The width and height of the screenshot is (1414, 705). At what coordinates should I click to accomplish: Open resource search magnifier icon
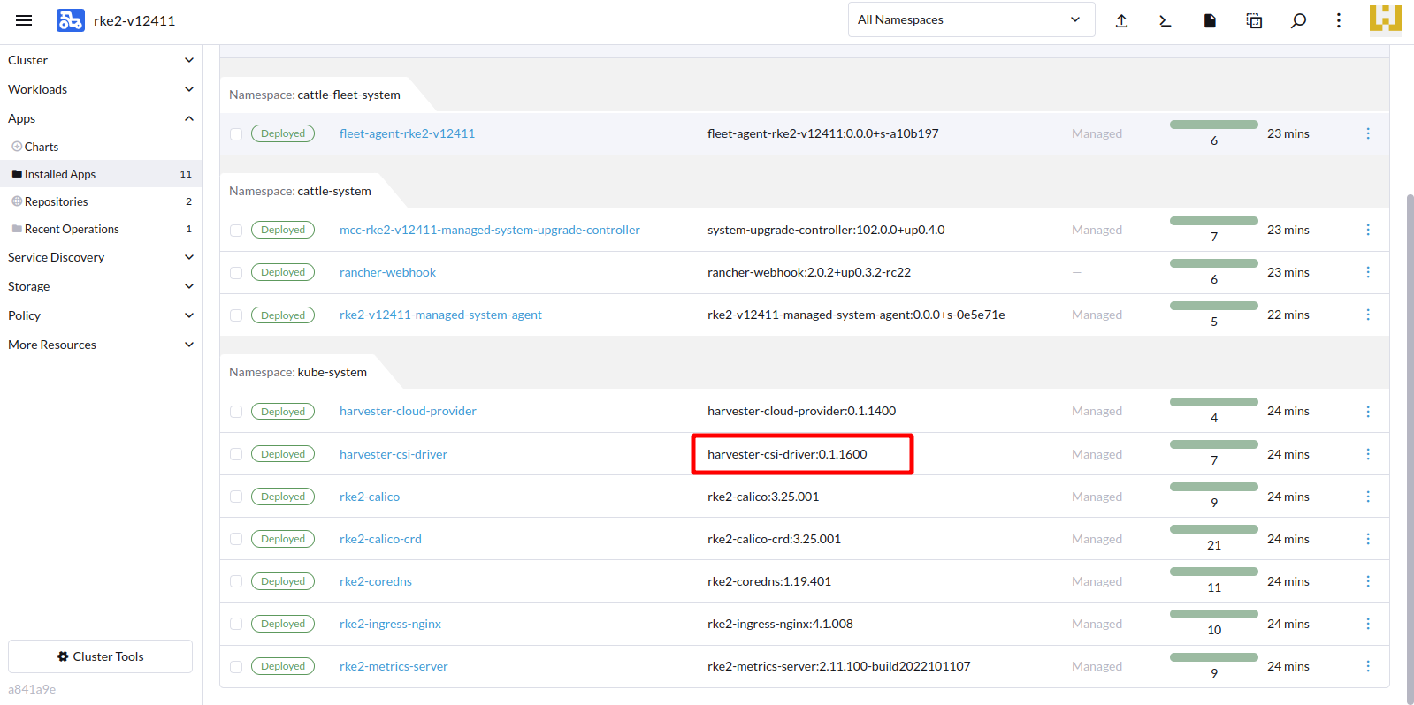tap(1298, 20)
